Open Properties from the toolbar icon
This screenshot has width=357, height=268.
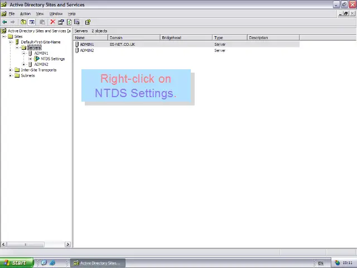point(61,22)
